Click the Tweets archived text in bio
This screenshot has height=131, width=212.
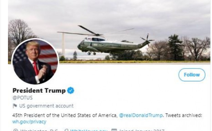[184, 115]
